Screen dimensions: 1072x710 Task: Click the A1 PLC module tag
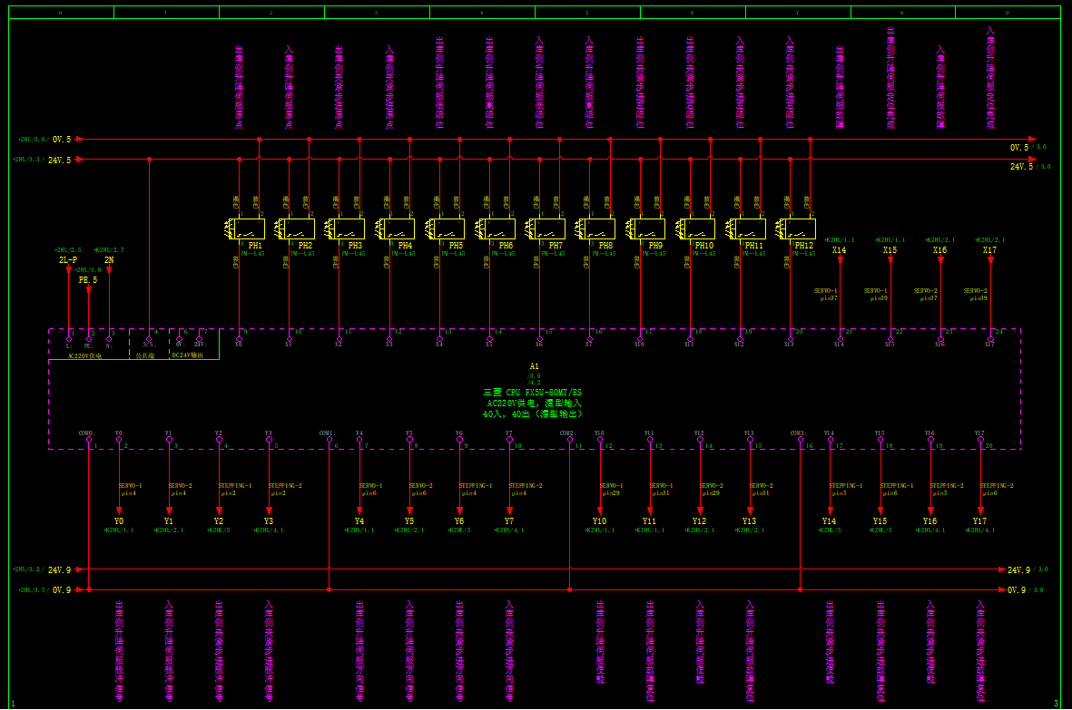[x=534, y=366]
